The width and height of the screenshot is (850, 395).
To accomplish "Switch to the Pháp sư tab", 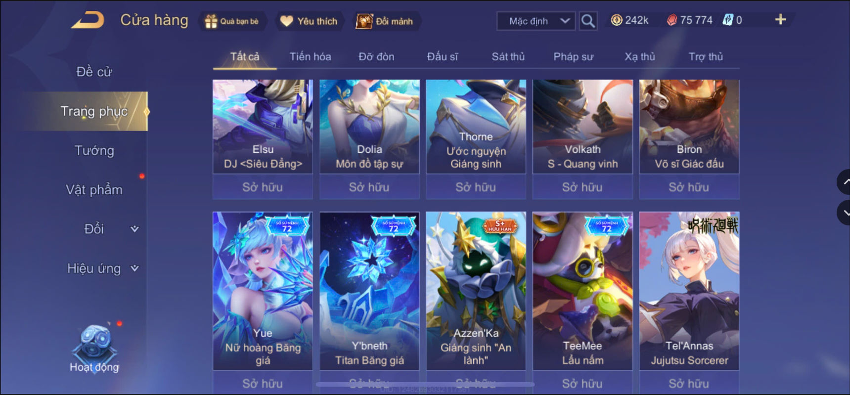I will coord(573,57).
